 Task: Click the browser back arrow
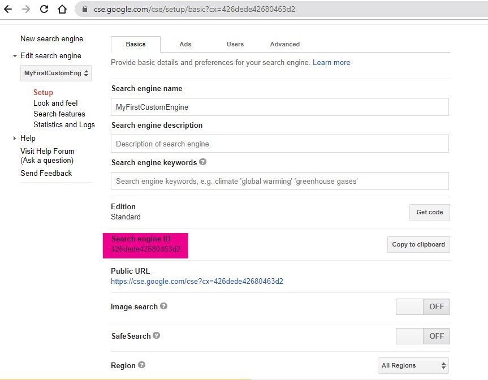click(x=8, y=10)
